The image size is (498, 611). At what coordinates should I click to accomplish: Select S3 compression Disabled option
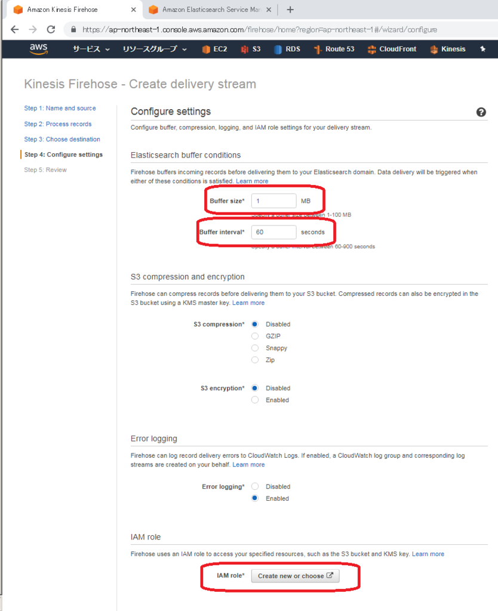(x=255, y=324)
